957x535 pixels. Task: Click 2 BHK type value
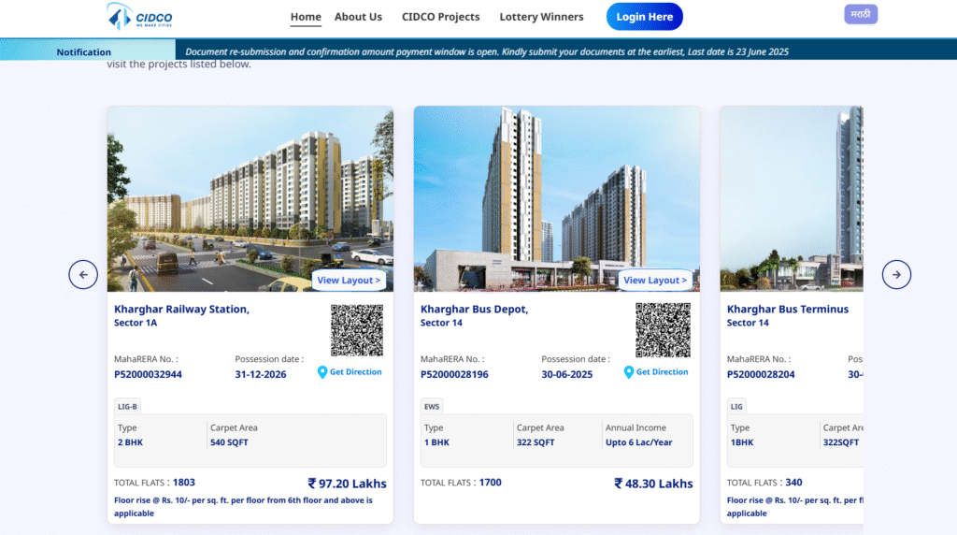pyautogui.click(x=130, y=442)
